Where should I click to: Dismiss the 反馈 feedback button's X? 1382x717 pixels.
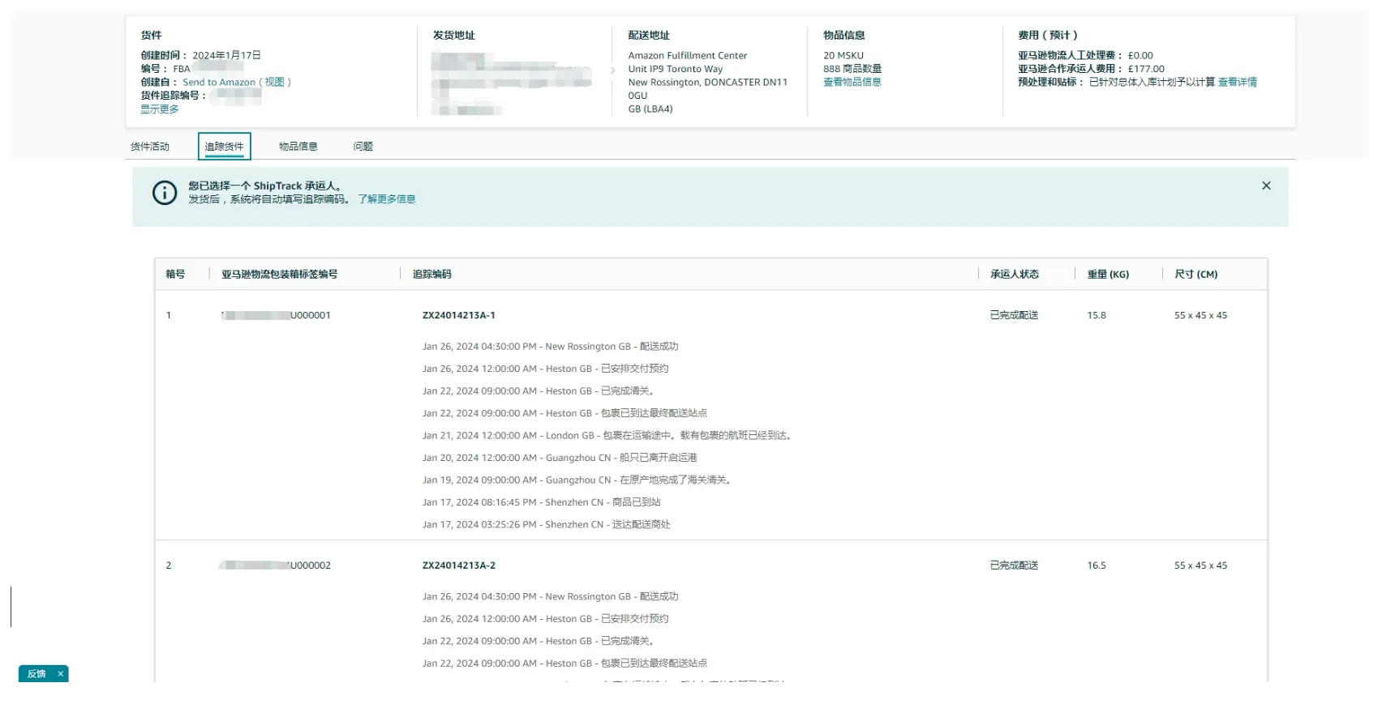(x=60, y=673)
